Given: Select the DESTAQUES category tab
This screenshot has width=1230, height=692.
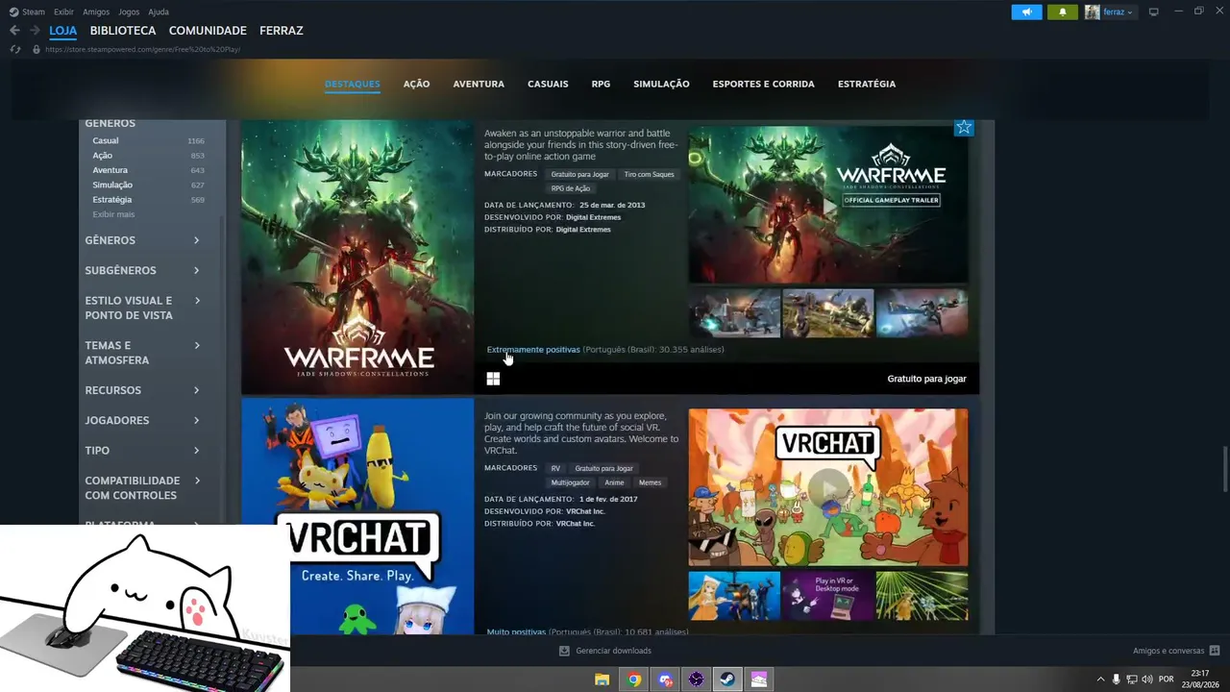Looking at the screenshot, I should [353, 84].
